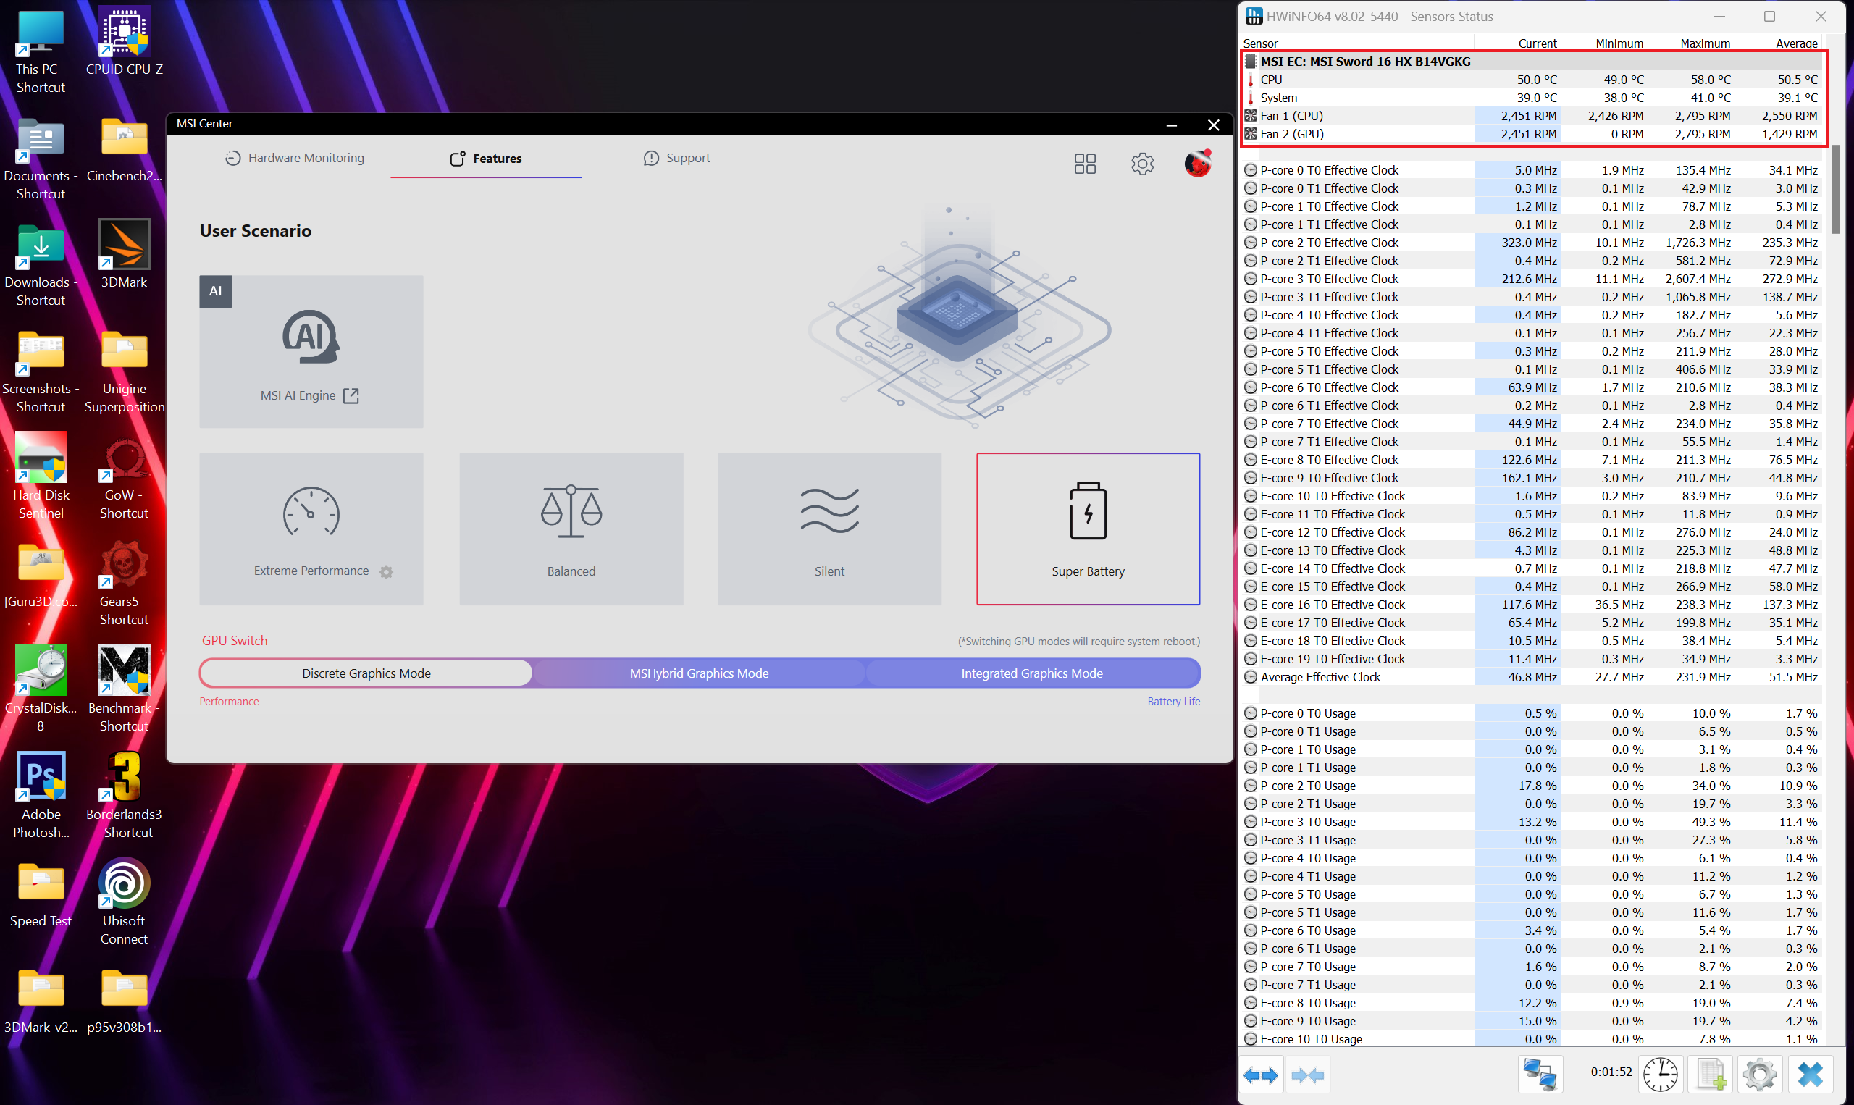This screenshot has width=1854, height=1105.
Task: Open the MSI AI Engine tile
Action: [311, 351]
